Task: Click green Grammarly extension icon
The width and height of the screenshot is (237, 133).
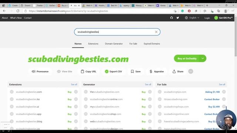Action: (183, 11)
